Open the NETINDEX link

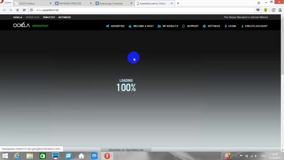pos(64,17)
